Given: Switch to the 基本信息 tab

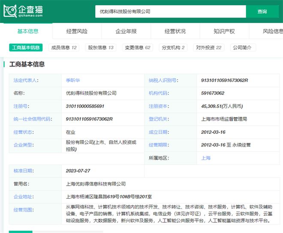Looking at the screenshot, I should (x=28, y=31).
